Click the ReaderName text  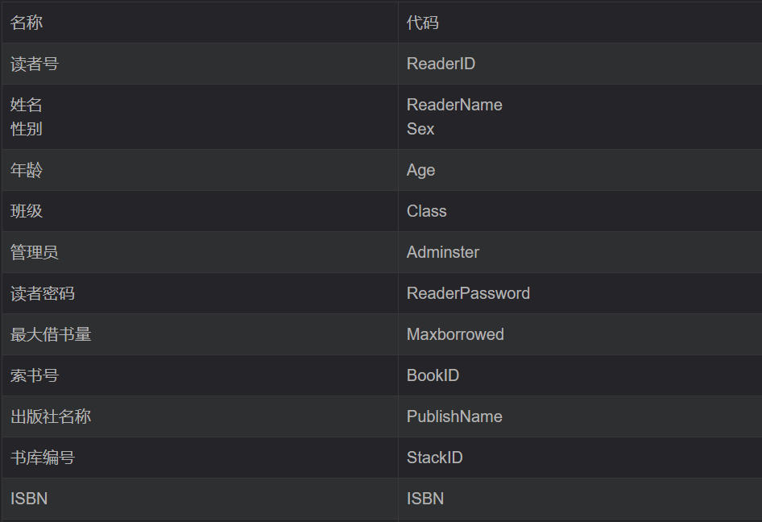coord(454,105)
